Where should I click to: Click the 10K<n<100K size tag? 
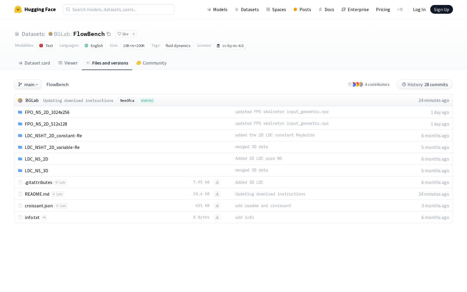134,46
